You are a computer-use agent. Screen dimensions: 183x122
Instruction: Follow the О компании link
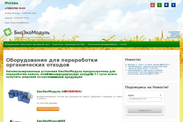[x=174, y=32]
